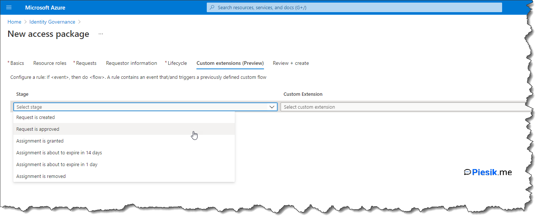542x221 pixels.
Task: Click the Microsoft Azure logo text
Action: pyautogui.click(x=45, y=7)
